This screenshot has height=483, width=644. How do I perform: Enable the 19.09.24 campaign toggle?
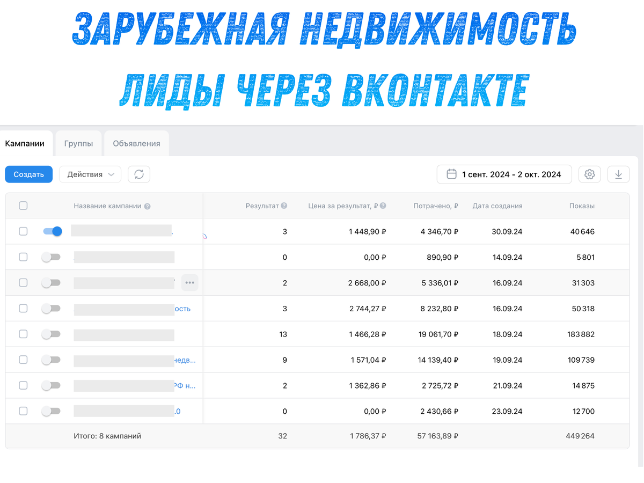51,360
